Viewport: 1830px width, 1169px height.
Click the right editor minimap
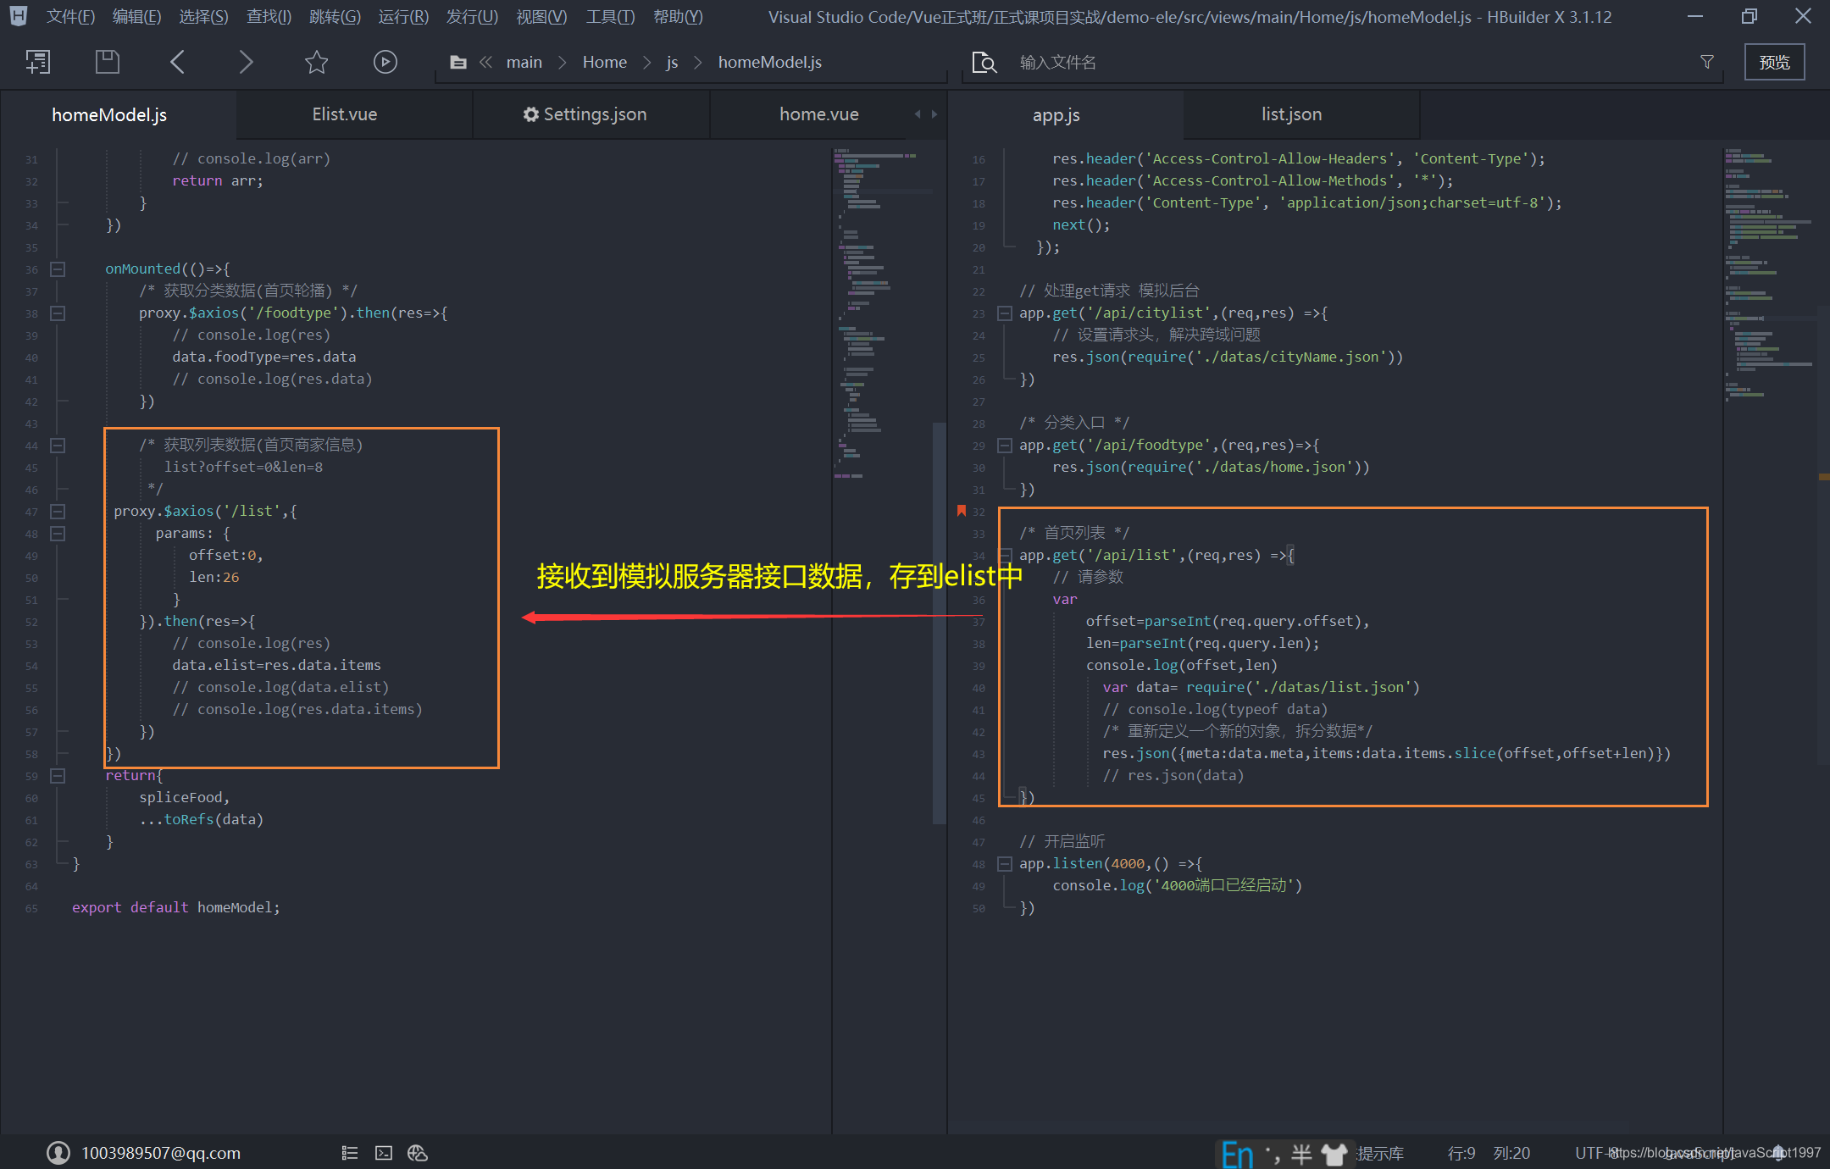[1769, 275]
